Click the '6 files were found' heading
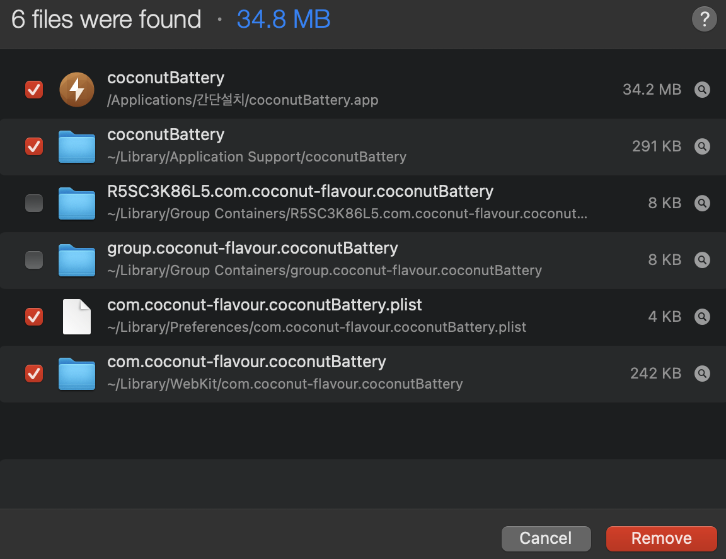The width and height of the screenshot is (726, 559). 106,20
